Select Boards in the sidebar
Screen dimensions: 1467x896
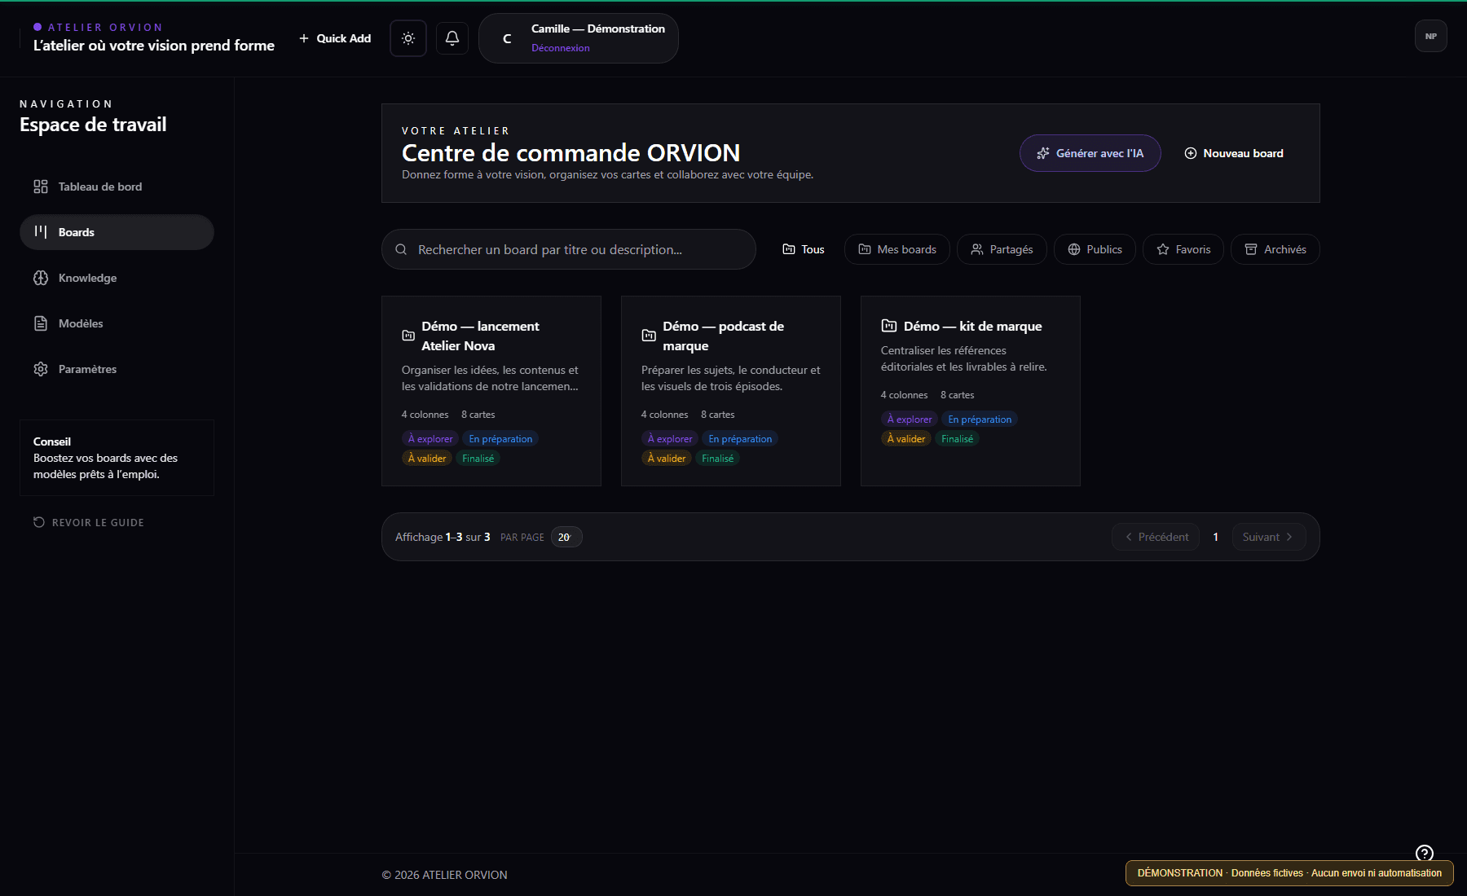point(117,232)
